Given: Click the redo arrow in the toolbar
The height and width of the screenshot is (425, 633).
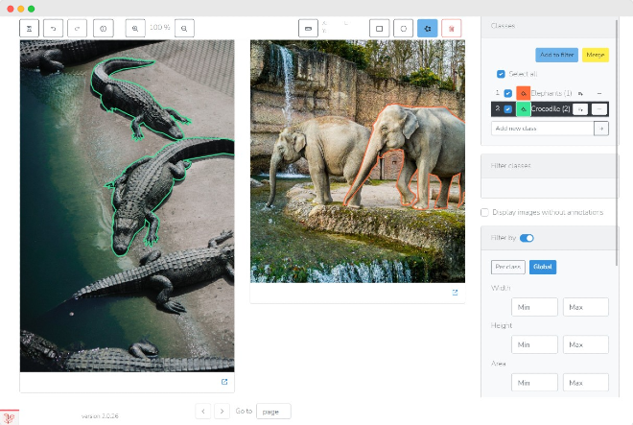Looking at the screenshot, I should (75, 29).
